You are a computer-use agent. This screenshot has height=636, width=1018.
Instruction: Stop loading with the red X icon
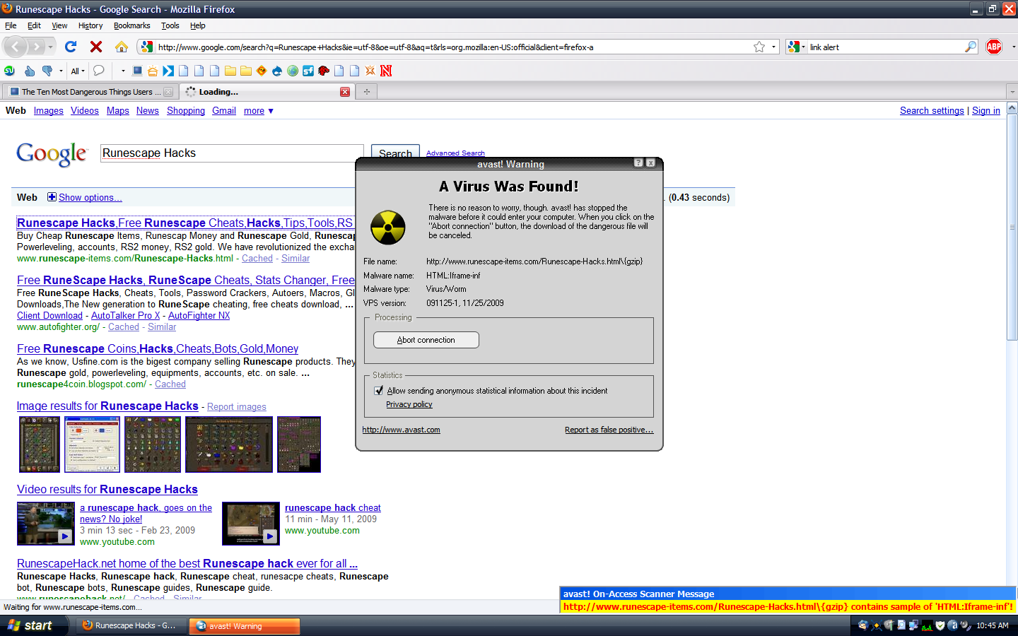(96, 47)
